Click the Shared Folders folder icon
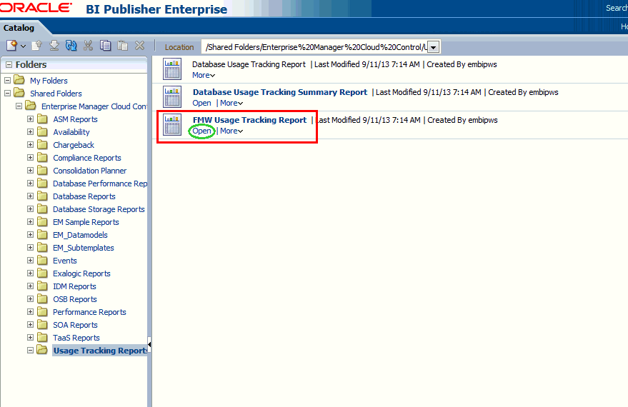The width and height of the screenshot is (628, 407). click(19, 93)
